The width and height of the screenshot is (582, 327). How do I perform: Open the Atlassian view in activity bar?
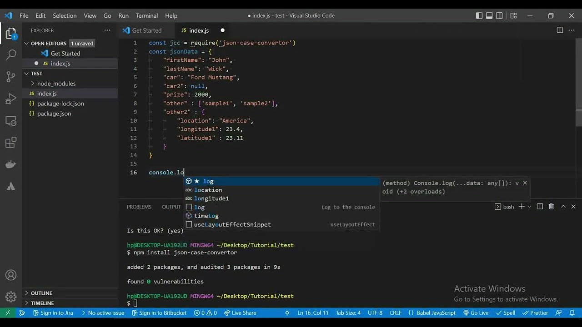coord(11,187)
